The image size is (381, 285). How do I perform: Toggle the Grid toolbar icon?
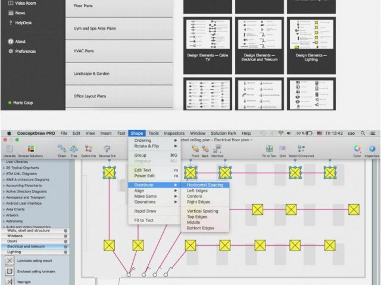[x=283, y=149]
